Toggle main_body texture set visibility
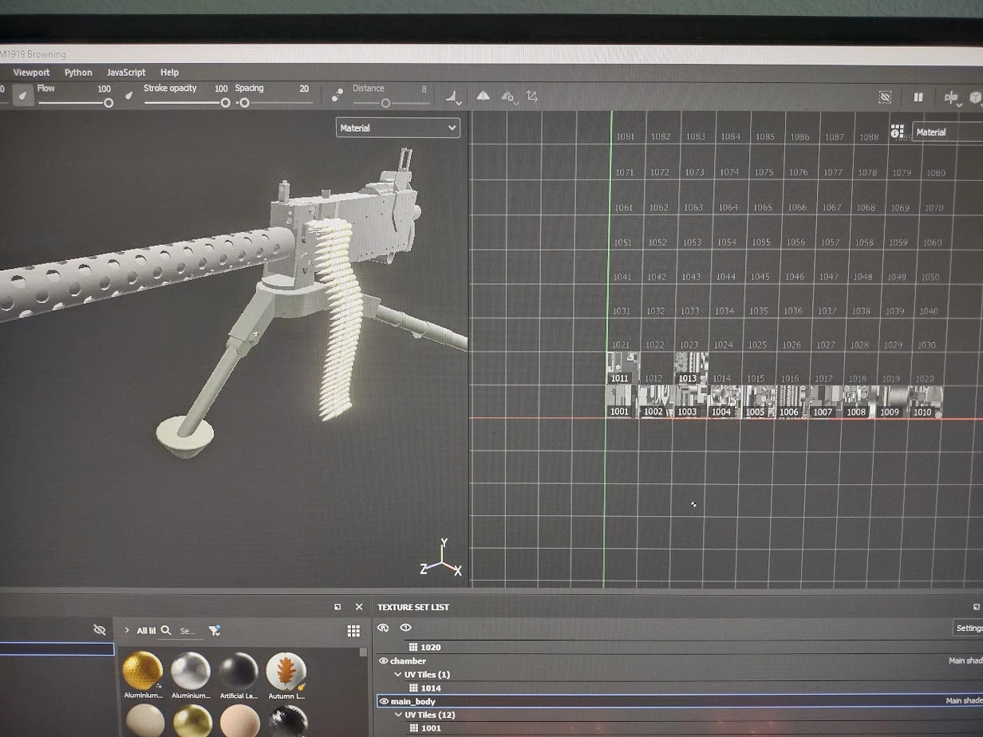The image size is (983, 737). coord(383,701)
